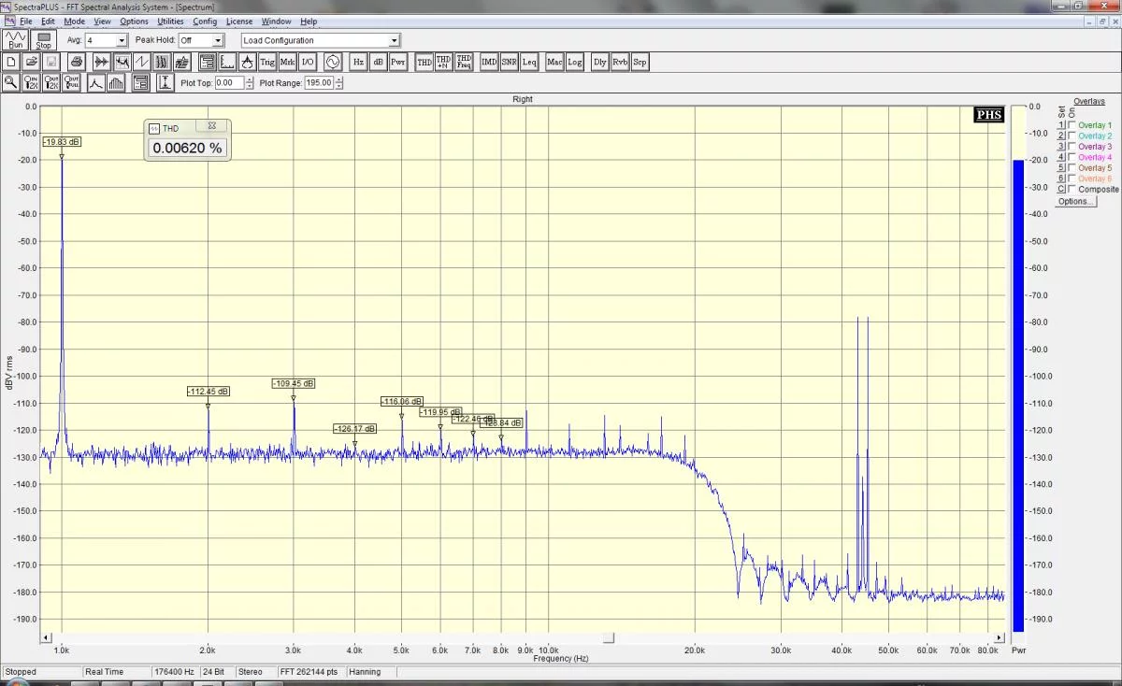Click the Stop toolbar button
The image size is (1122, 686).
[43, 40]
